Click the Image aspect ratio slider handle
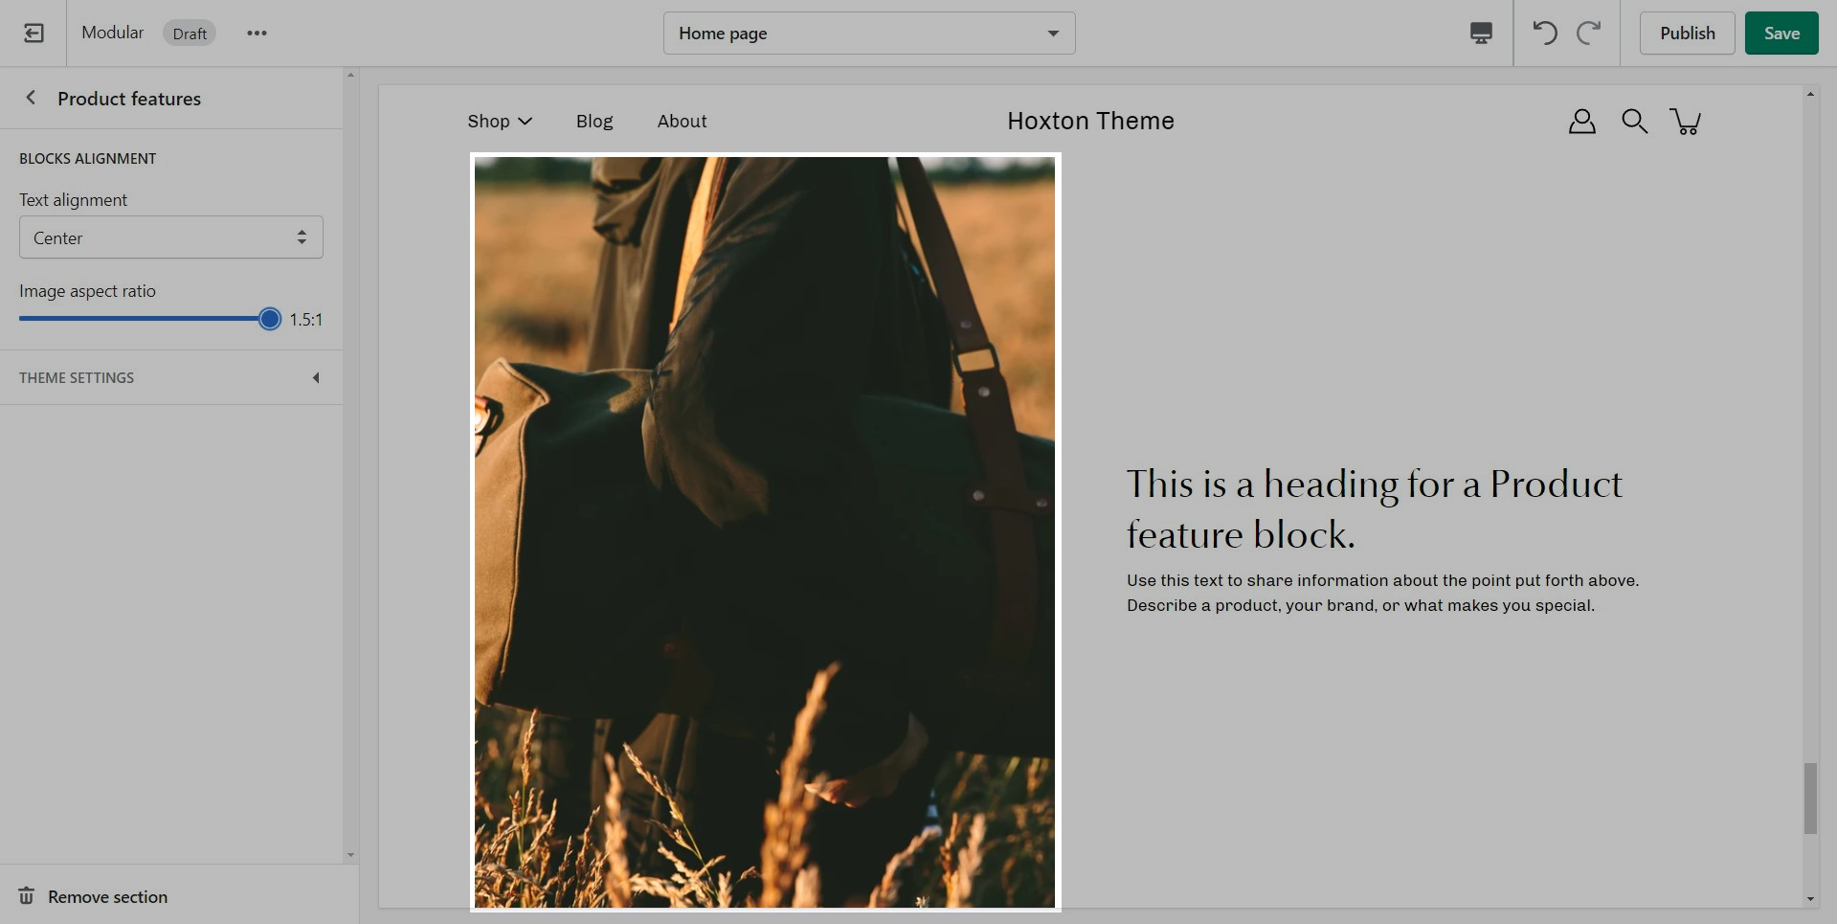 coord(270,320)
